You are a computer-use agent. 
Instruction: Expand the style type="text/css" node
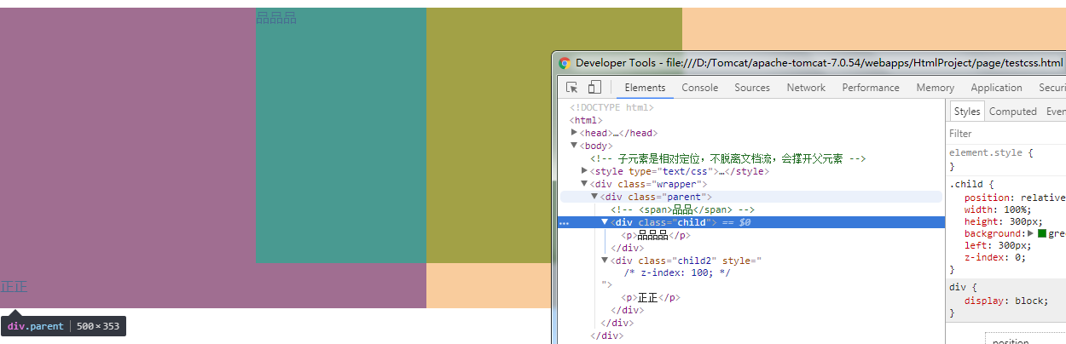pos(584,171)
